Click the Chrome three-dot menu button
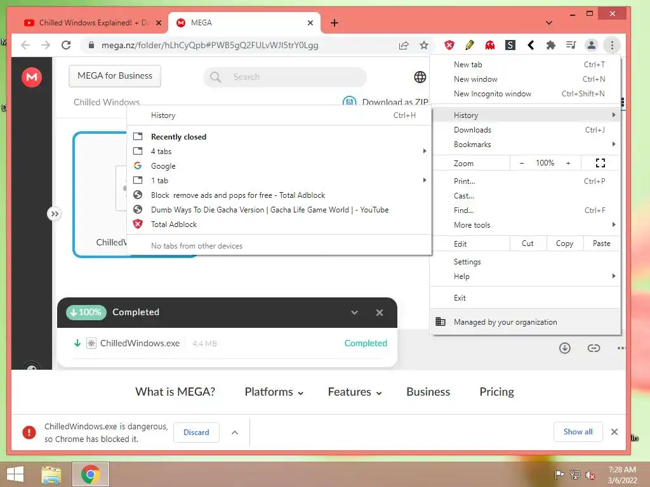Image resolution: width=650 pixels, height=487 pixels. (612, 45)
